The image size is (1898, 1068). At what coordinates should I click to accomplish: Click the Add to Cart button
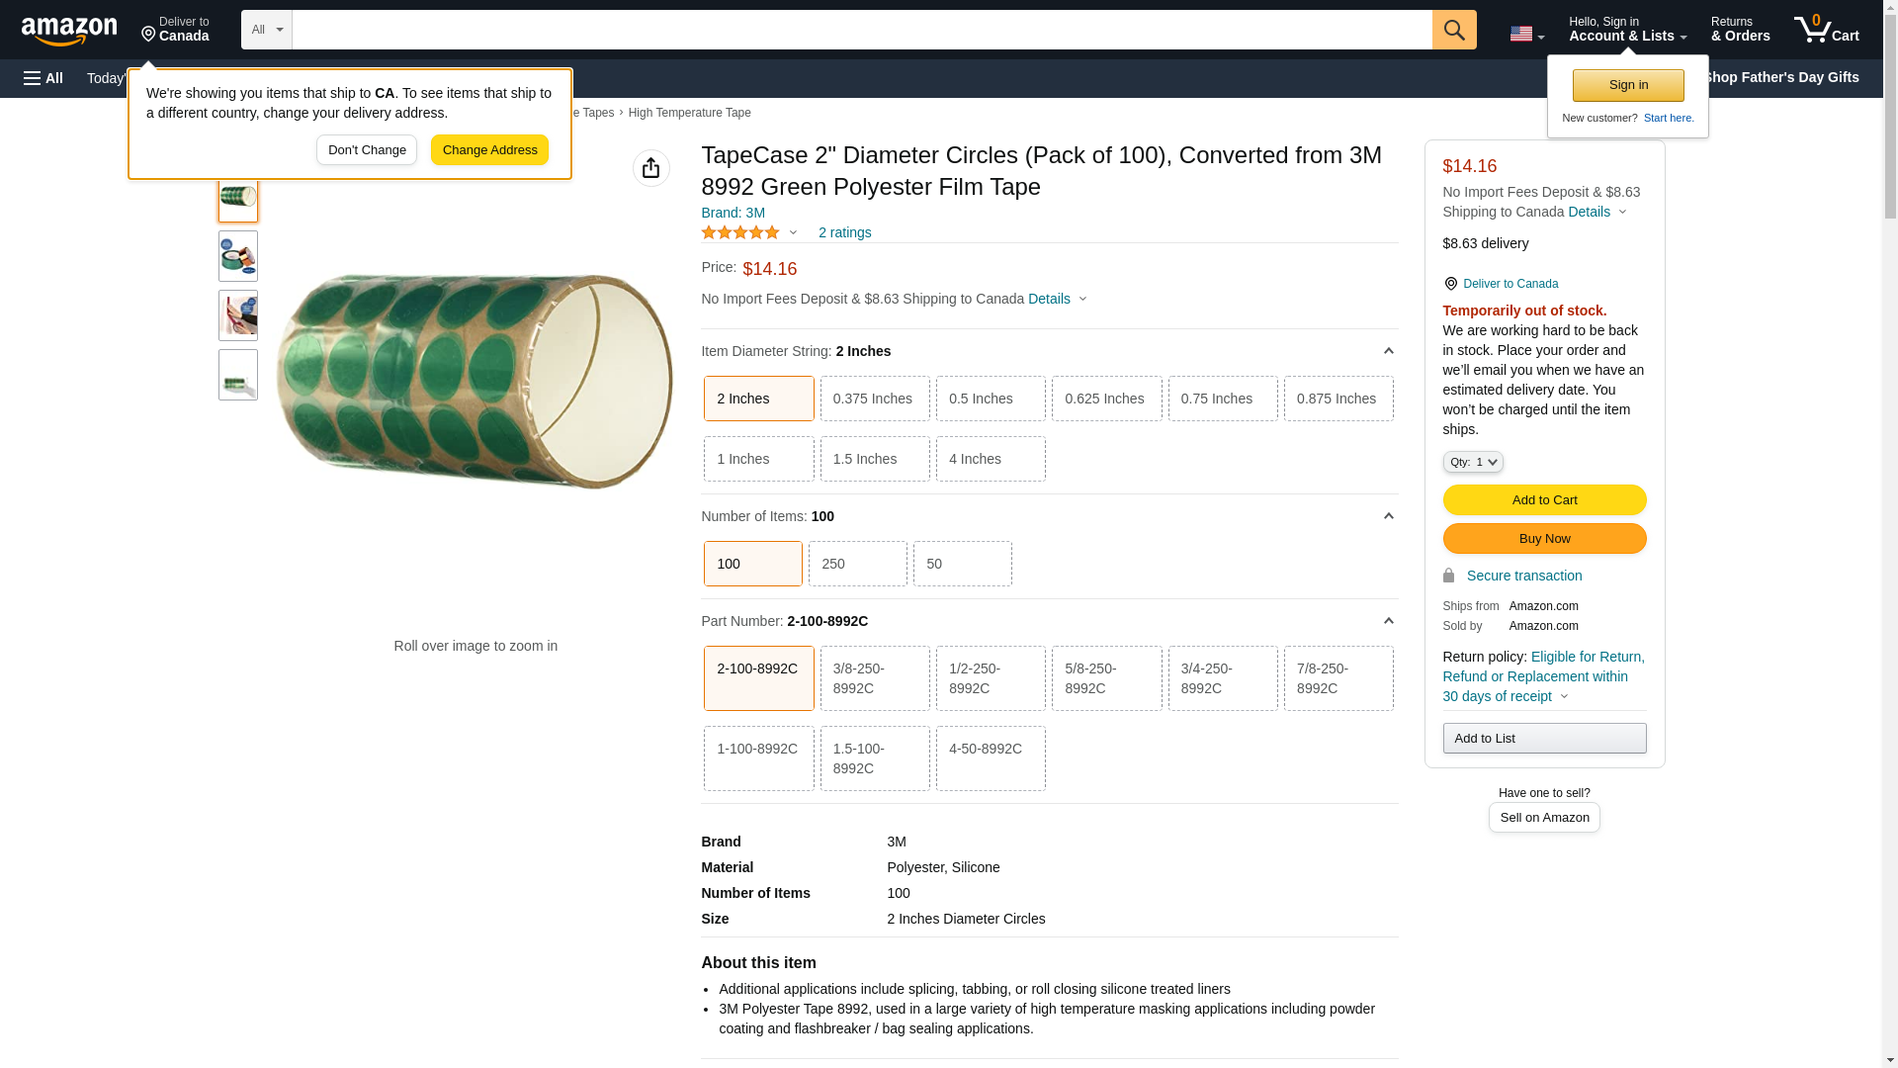1543,499
